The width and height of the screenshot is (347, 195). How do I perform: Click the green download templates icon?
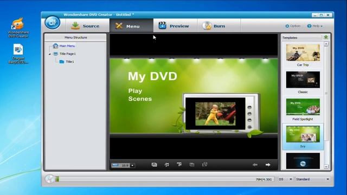click(326, 37)
